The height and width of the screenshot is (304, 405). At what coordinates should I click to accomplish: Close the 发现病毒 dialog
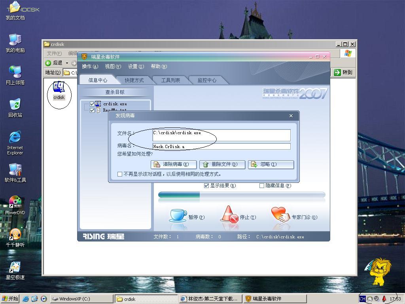[291, 116]
